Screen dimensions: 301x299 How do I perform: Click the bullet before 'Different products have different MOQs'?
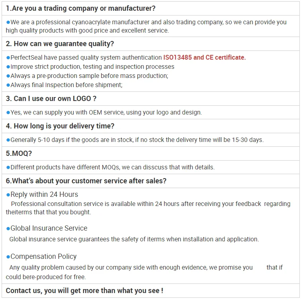[8, 167]
